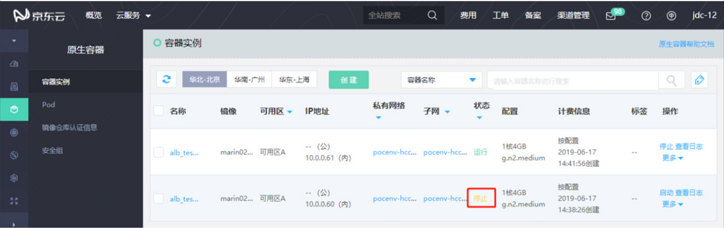Image resolution: width=724 pixels, height=228 pixels.
Task: Open the 原生容器帮助文档 link
Action: 686,44
